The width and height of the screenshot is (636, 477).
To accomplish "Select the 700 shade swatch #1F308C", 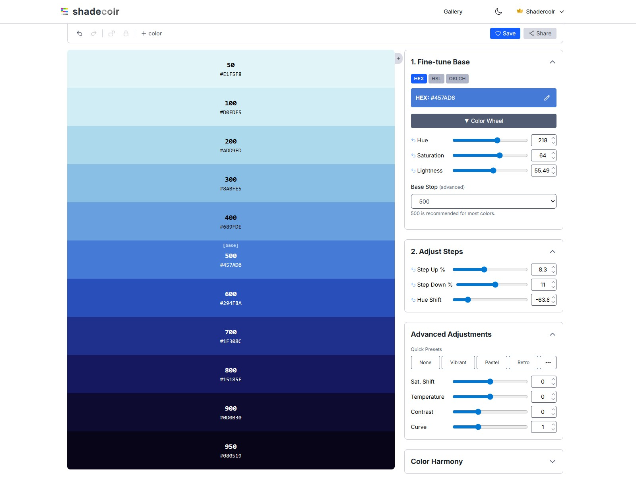I will (x=231, y=336).
